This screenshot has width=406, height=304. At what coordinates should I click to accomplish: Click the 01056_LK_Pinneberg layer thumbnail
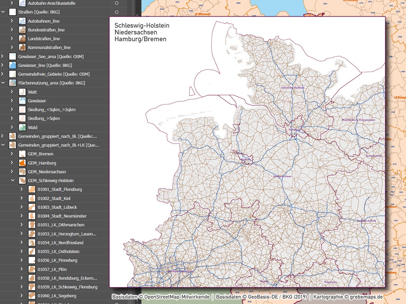(x=32, y=260)
